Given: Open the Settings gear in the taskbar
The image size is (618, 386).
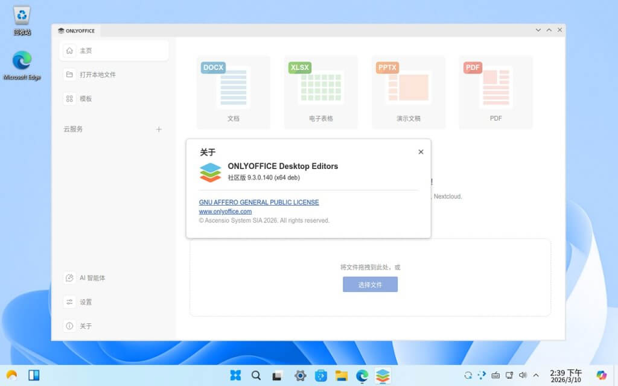Looking at the screenshot, I should [301, 375].
